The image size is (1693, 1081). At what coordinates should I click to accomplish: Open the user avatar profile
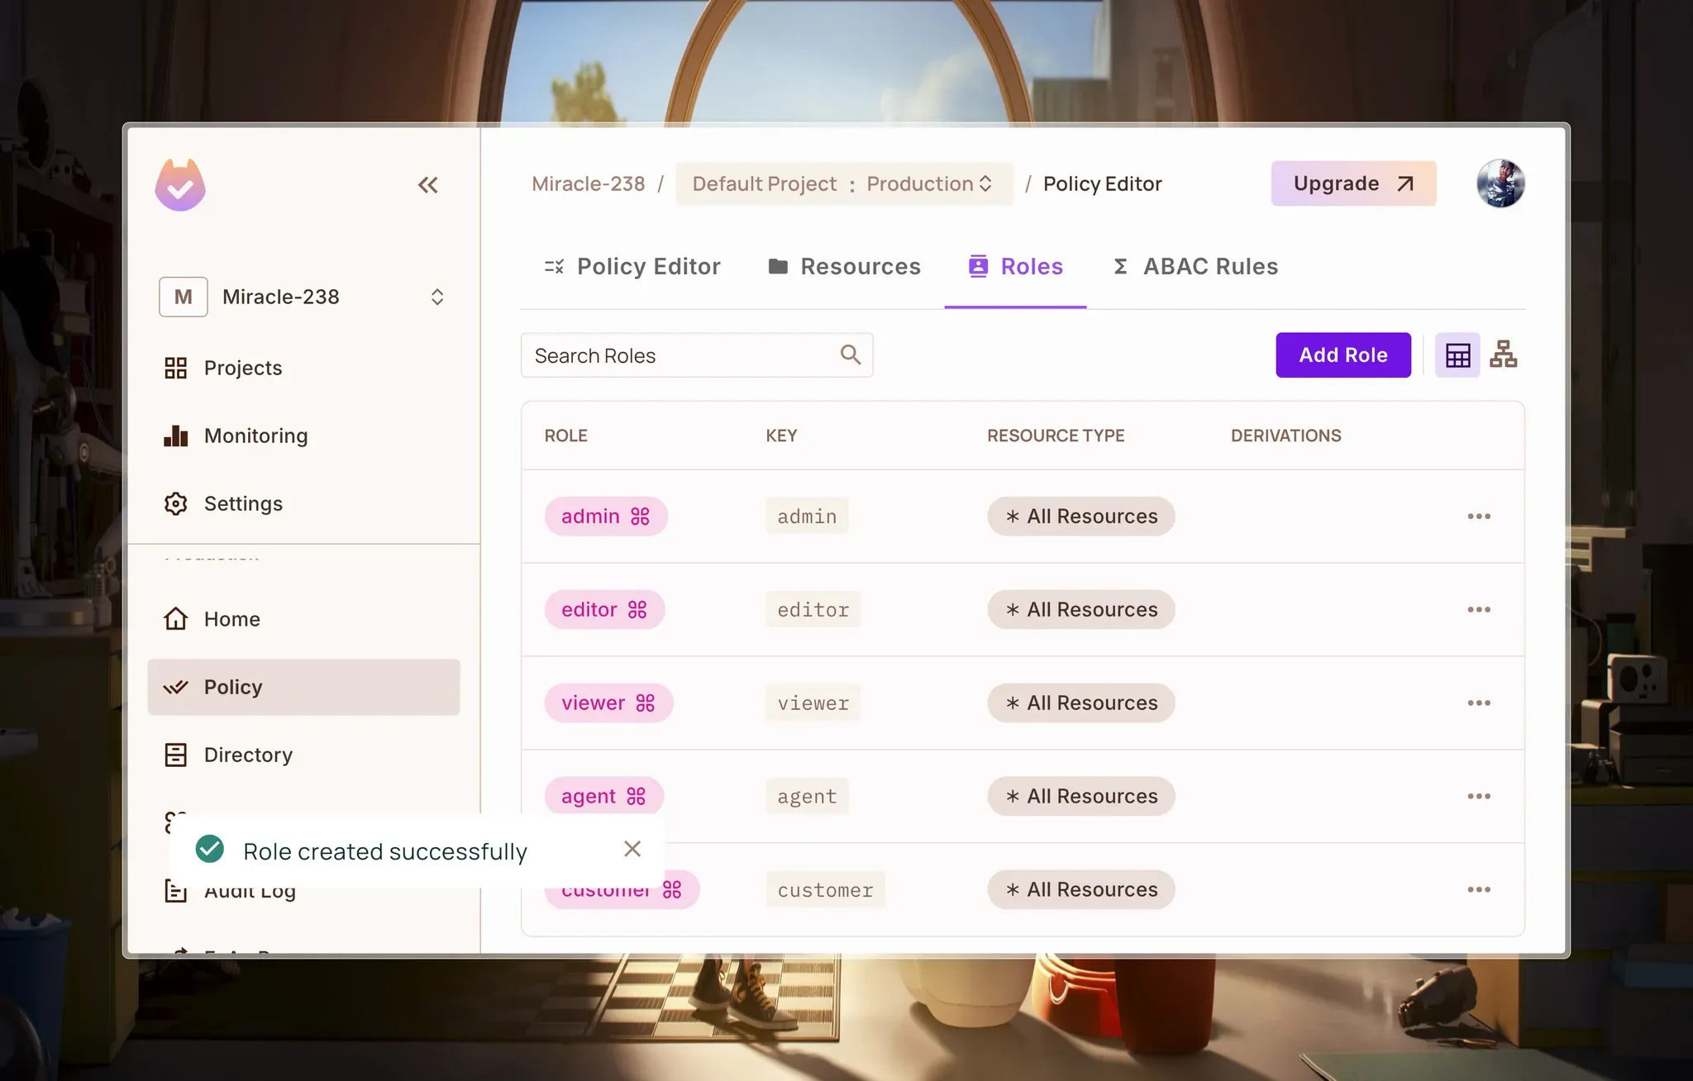[x=1500, y=183]
